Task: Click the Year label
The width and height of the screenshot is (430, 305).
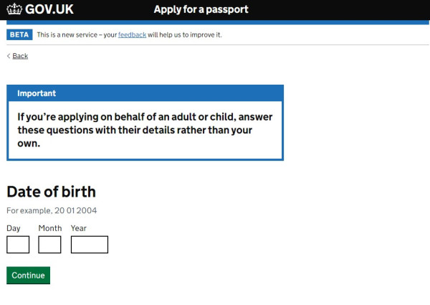Action: click(x=78, y=228)
